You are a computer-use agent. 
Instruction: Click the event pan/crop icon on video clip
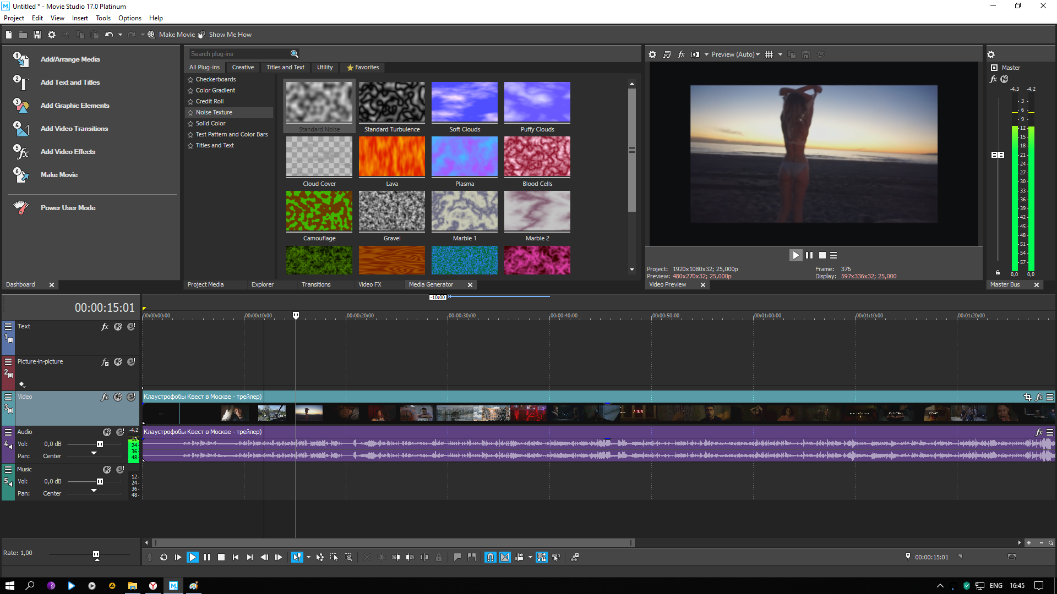1027,397
